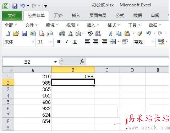Click into the formula bar
Image resolution: width=170 pixels, height=133 pixels.
click(x=127, y=62)
